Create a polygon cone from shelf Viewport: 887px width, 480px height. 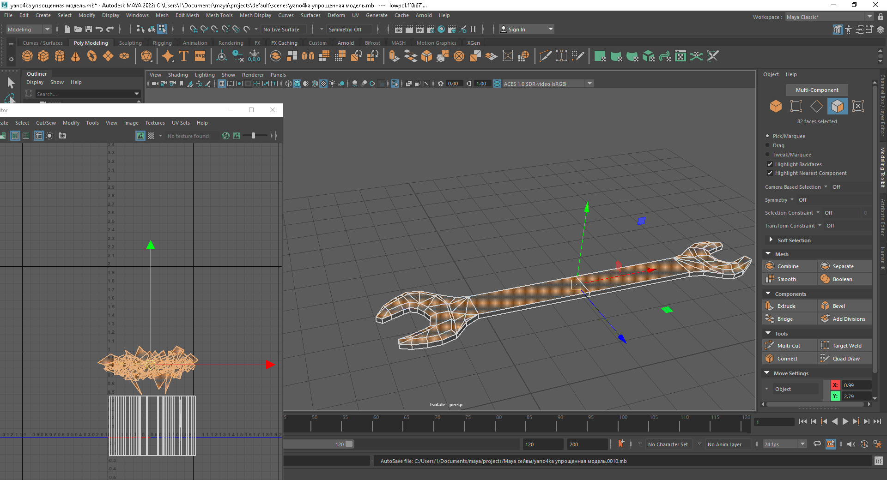point(76,56)
